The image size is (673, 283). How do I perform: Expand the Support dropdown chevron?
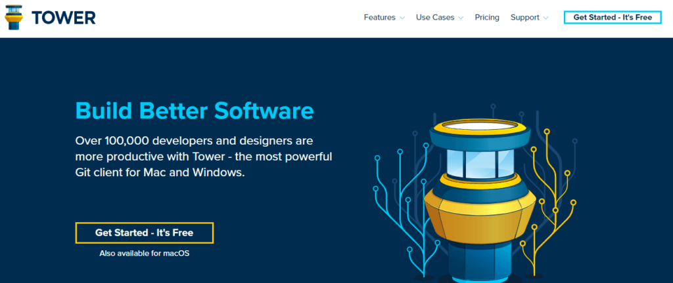[546, 18]
